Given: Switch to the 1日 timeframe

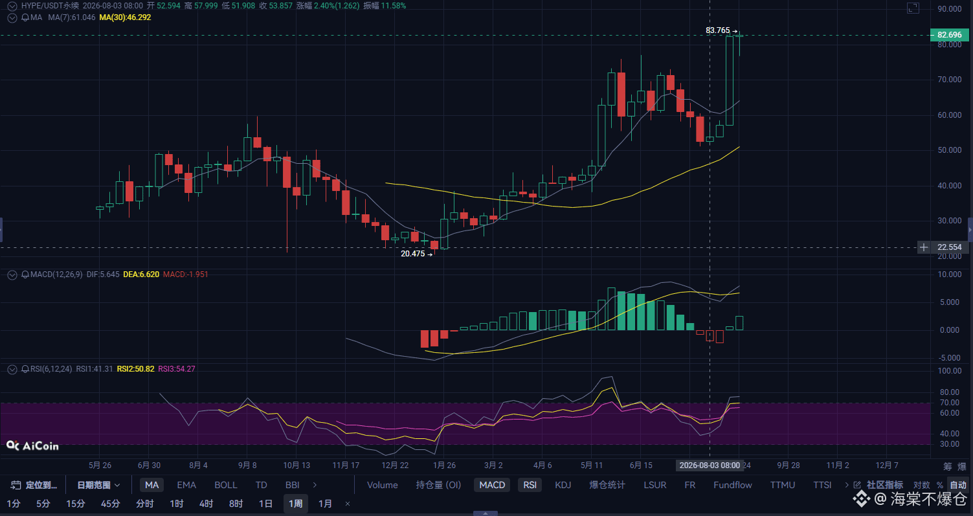Looking at the screenshot, I should [x=265, y=504].
